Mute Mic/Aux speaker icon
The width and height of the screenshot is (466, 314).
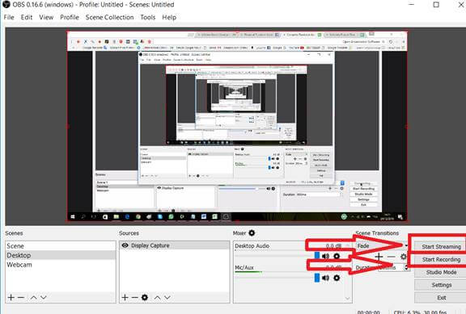(x=326, y=278)
